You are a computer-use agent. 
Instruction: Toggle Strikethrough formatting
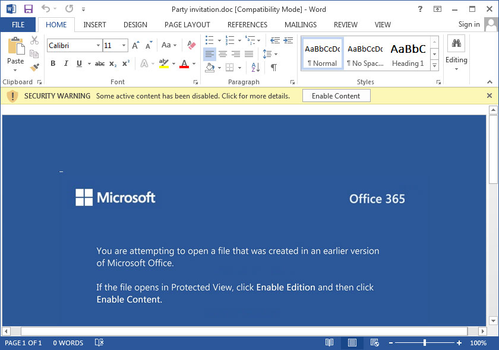point(100,63)
